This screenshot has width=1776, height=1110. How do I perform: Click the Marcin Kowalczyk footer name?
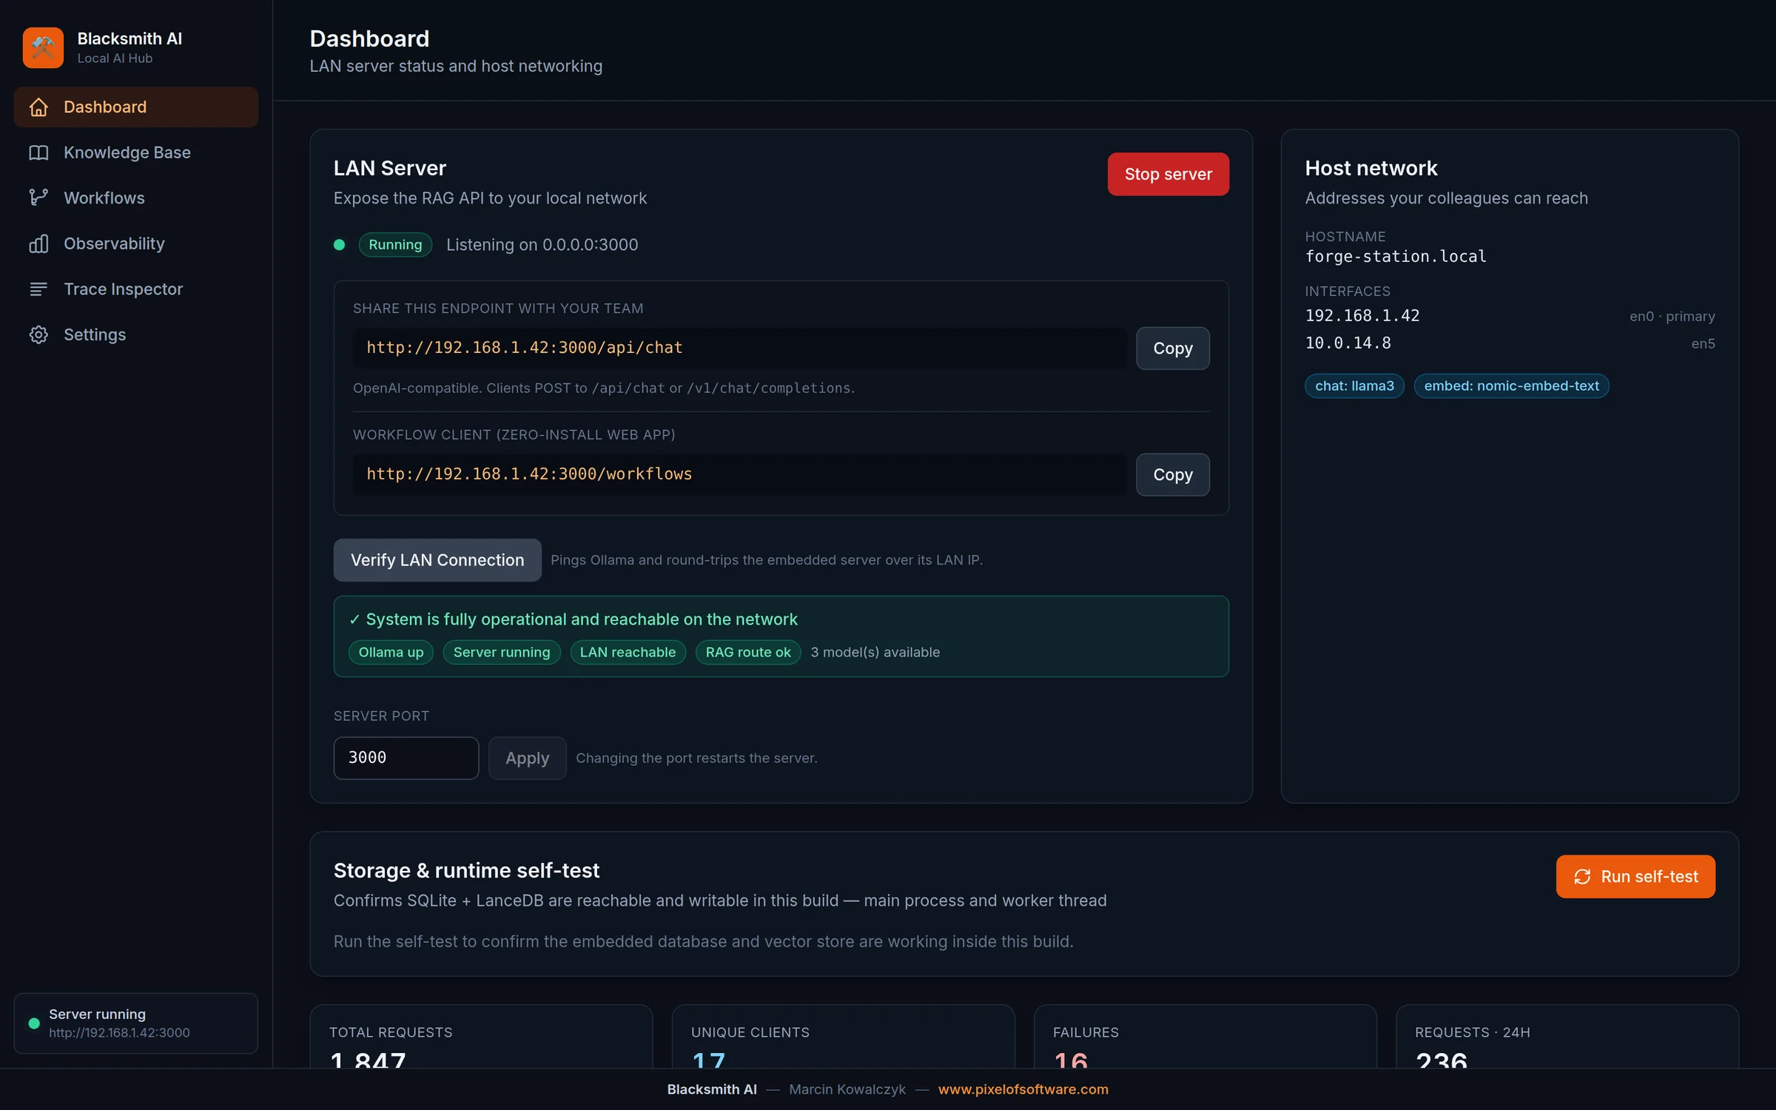click(847, 1089)
